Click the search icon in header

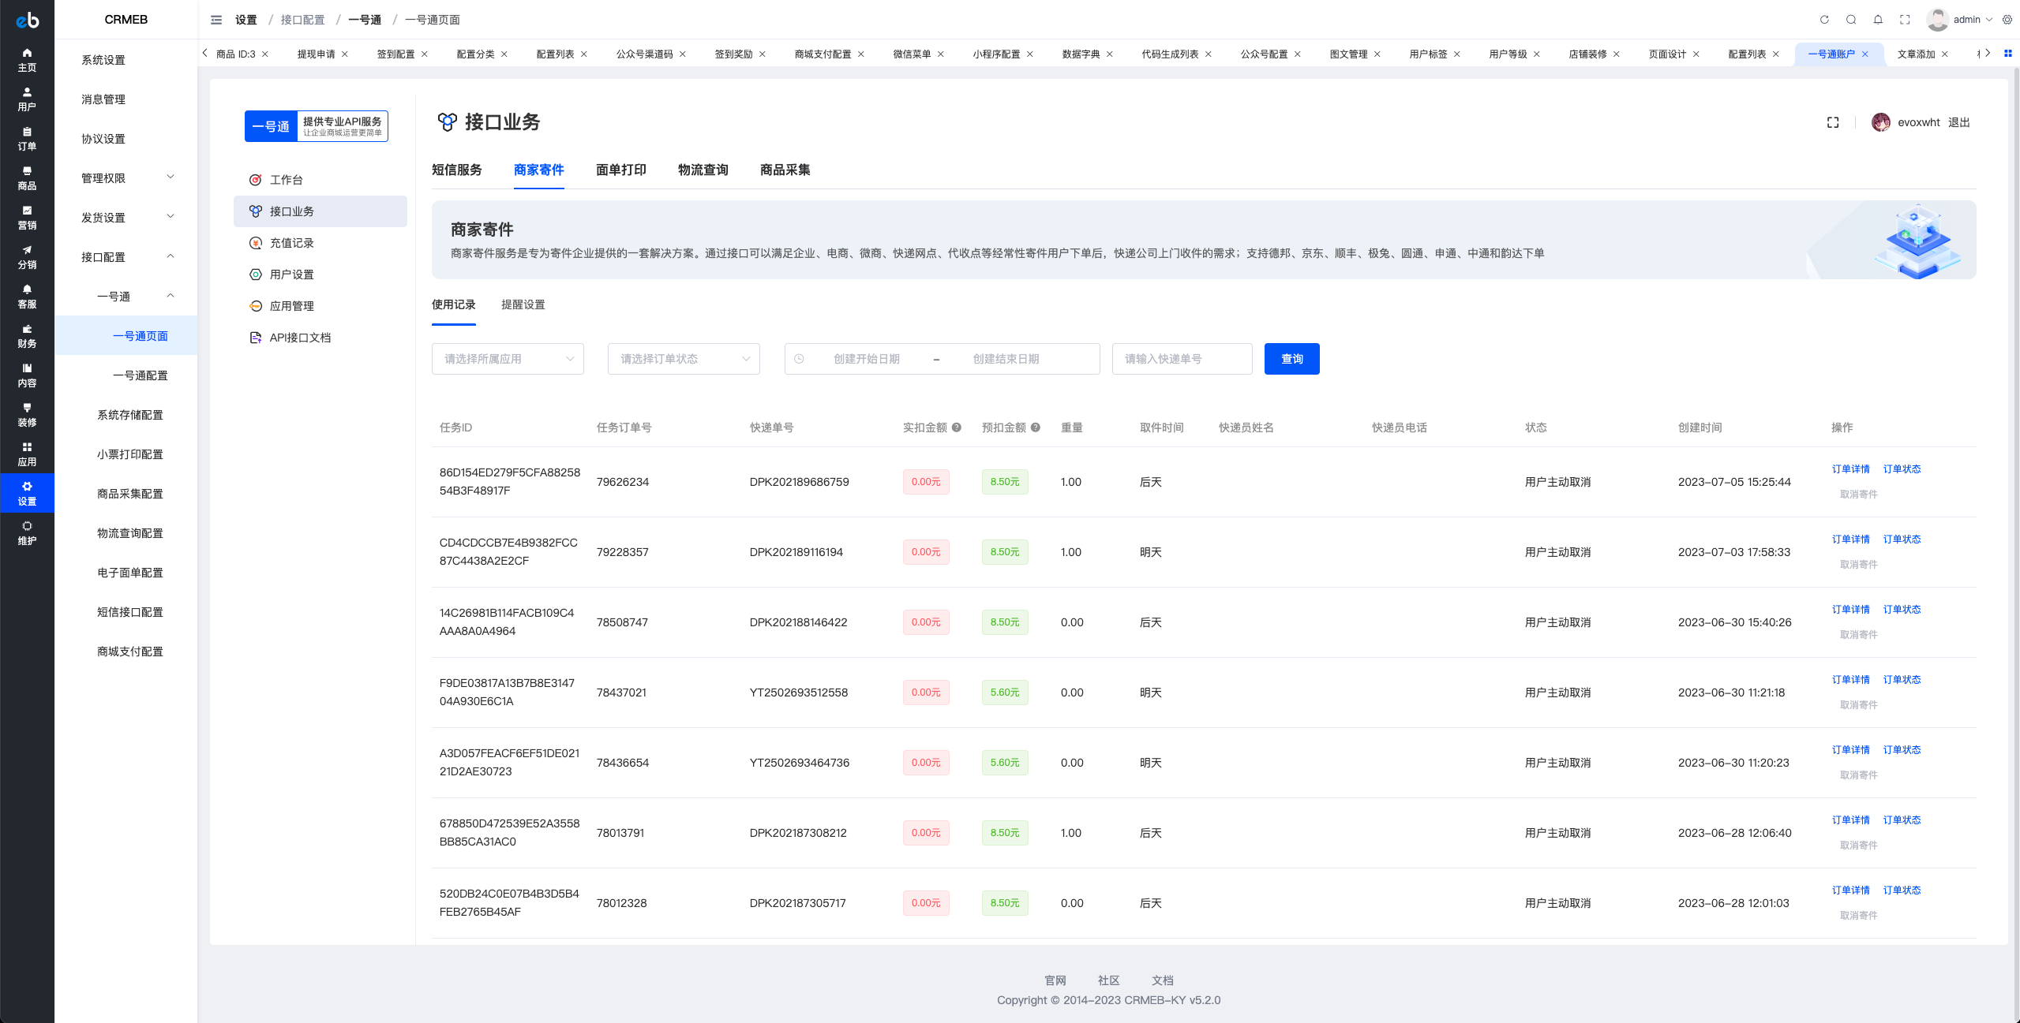coord(1851,20)
